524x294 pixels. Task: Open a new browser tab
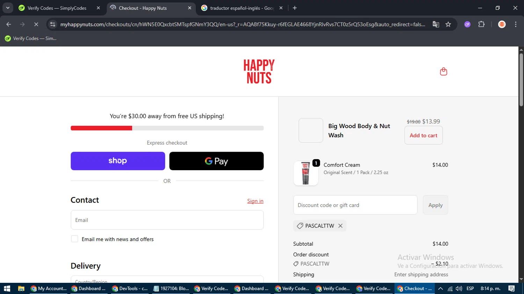[295, 8]
